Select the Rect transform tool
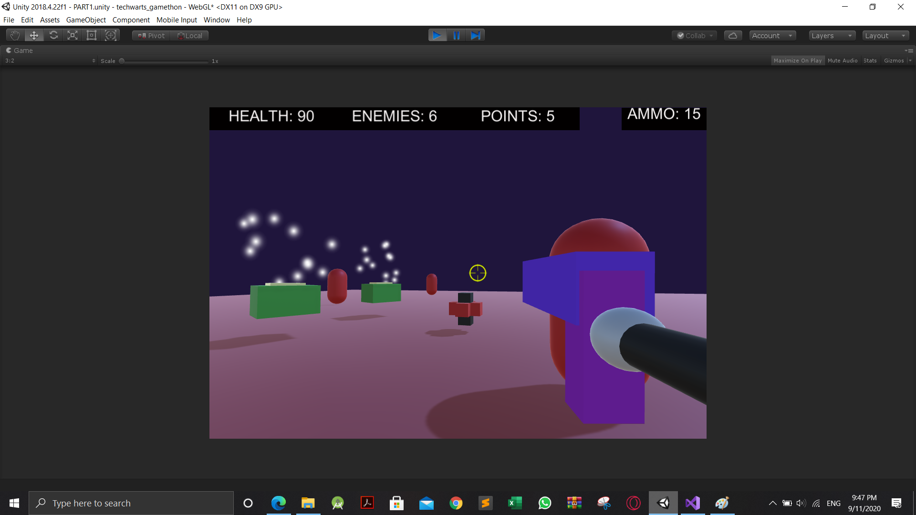The image size is (916, 515). pyautogui.click(x=92, y=35)
